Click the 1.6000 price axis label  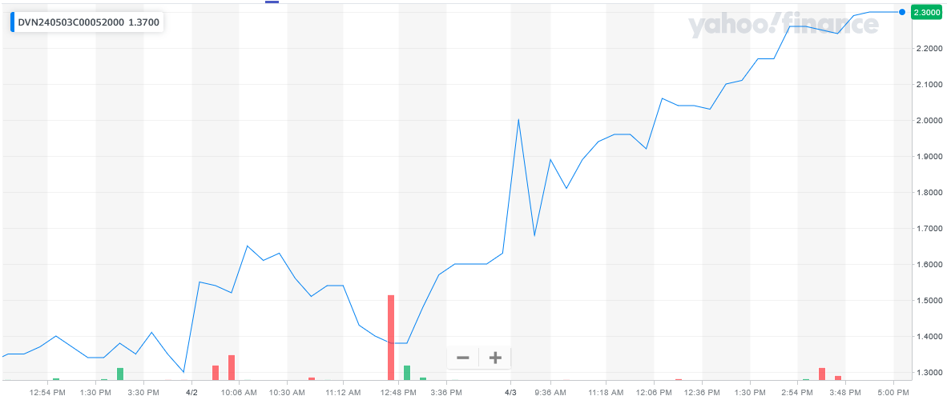point(928,265)
